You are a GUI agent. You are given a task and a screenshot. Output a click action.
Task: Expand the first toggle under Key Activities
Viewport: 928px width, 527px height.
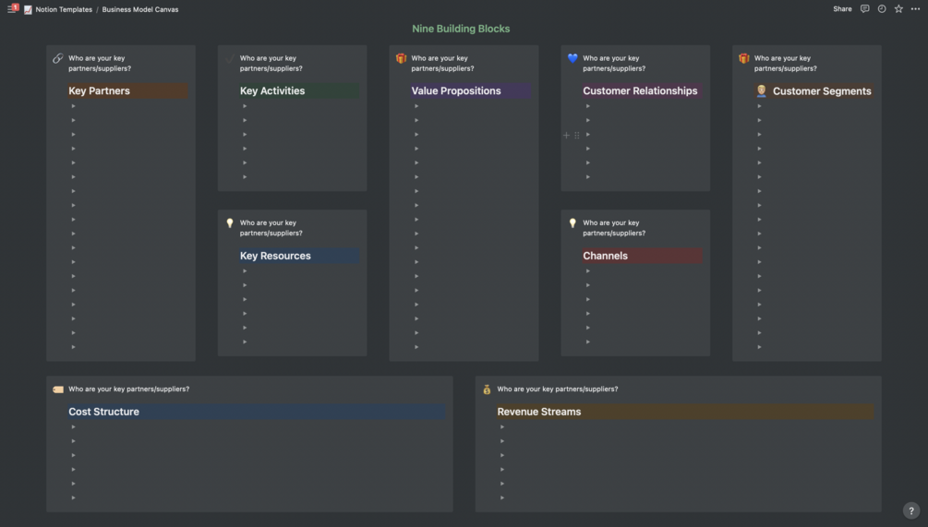[245, 106]
